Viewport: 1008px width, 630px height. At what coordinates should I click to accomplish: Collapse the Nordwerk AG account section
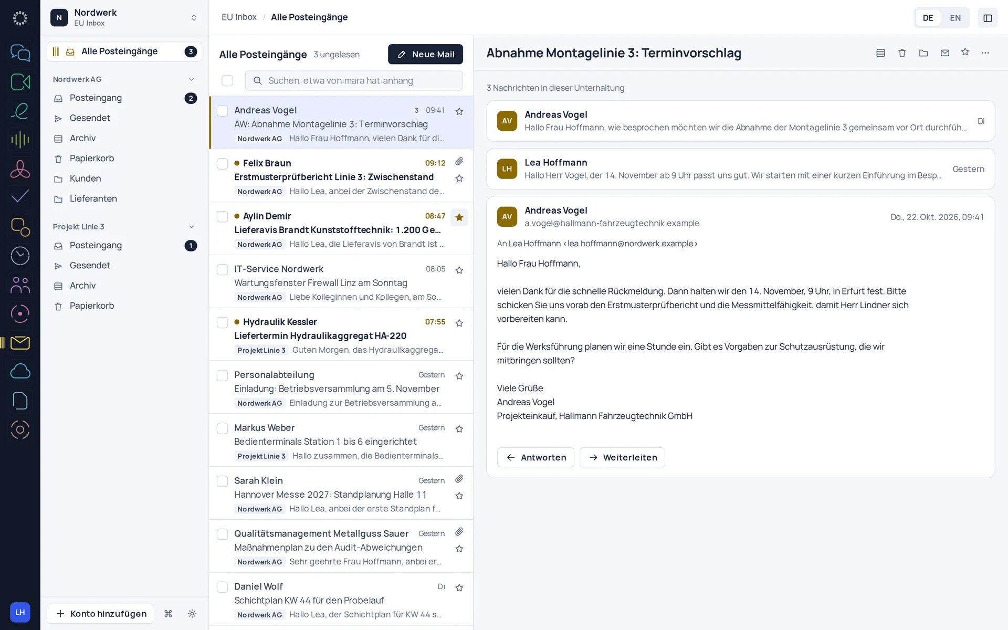pos(191,79)
